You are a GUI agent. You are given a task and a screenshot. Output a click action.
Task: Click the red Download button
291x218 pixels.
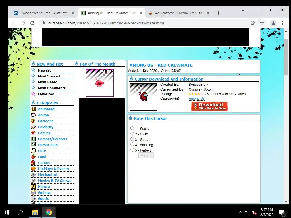(209, 106)
